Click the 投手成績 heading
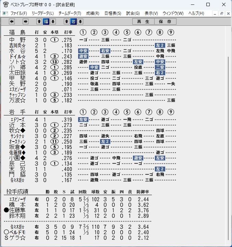232x247 pixels. click(17, 192)
